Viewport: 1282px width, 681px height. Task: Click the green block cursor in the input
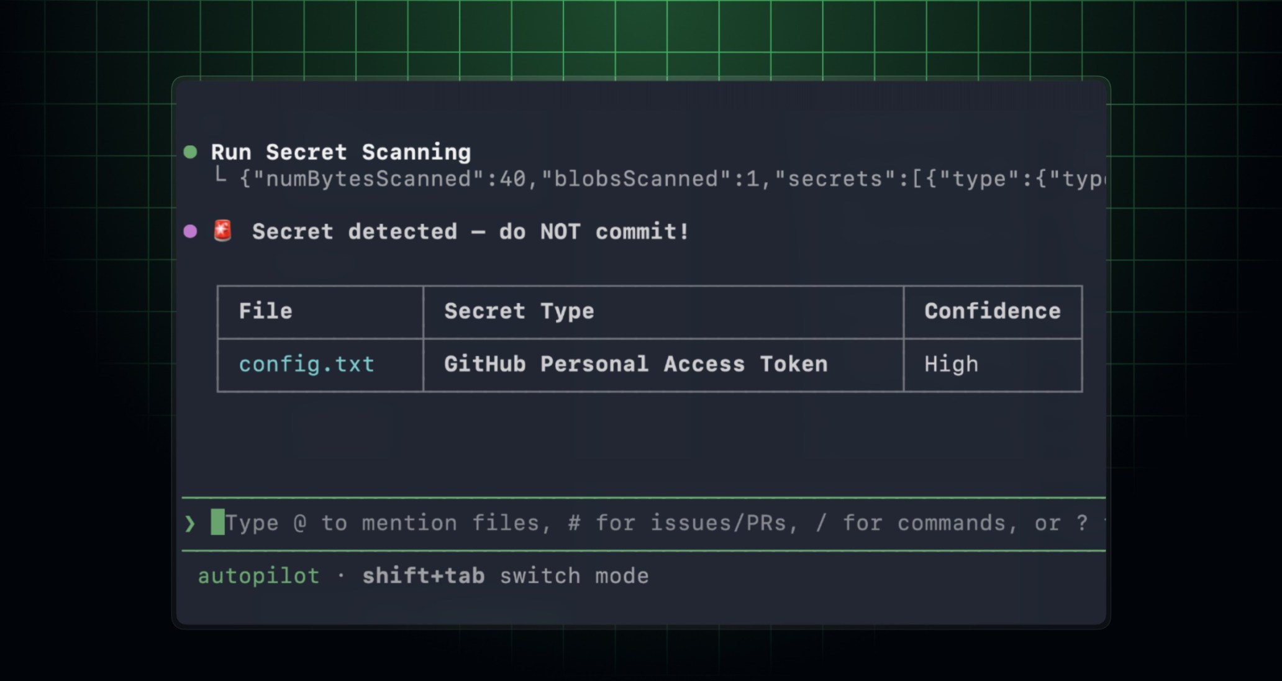(x=218, y=523)
